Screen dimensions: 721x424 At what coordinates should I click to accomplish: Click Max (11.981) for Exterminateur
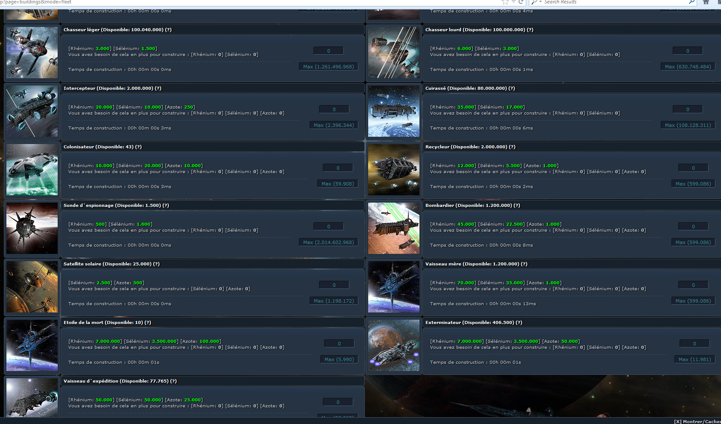click(x=695, y=359)
